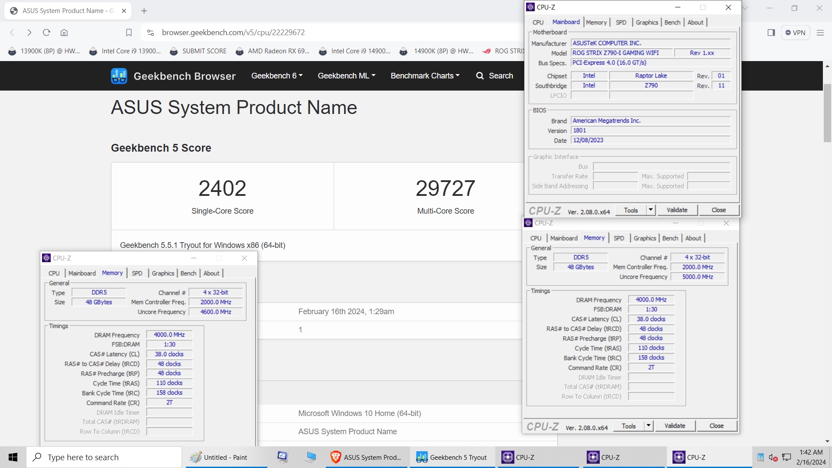Click the Windows Start button
832x468 pixels.
tap(13, 457)
